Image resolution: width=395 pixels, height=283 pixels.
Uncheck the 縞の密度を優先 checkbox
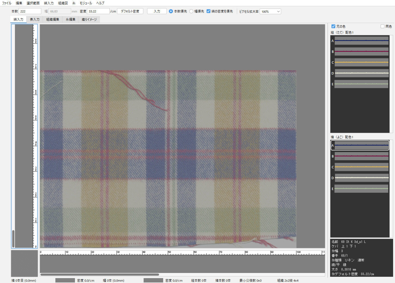click(x=208, y=11)
